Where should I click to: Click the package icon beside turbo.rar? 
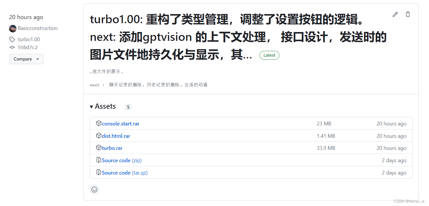click(99, 148)
